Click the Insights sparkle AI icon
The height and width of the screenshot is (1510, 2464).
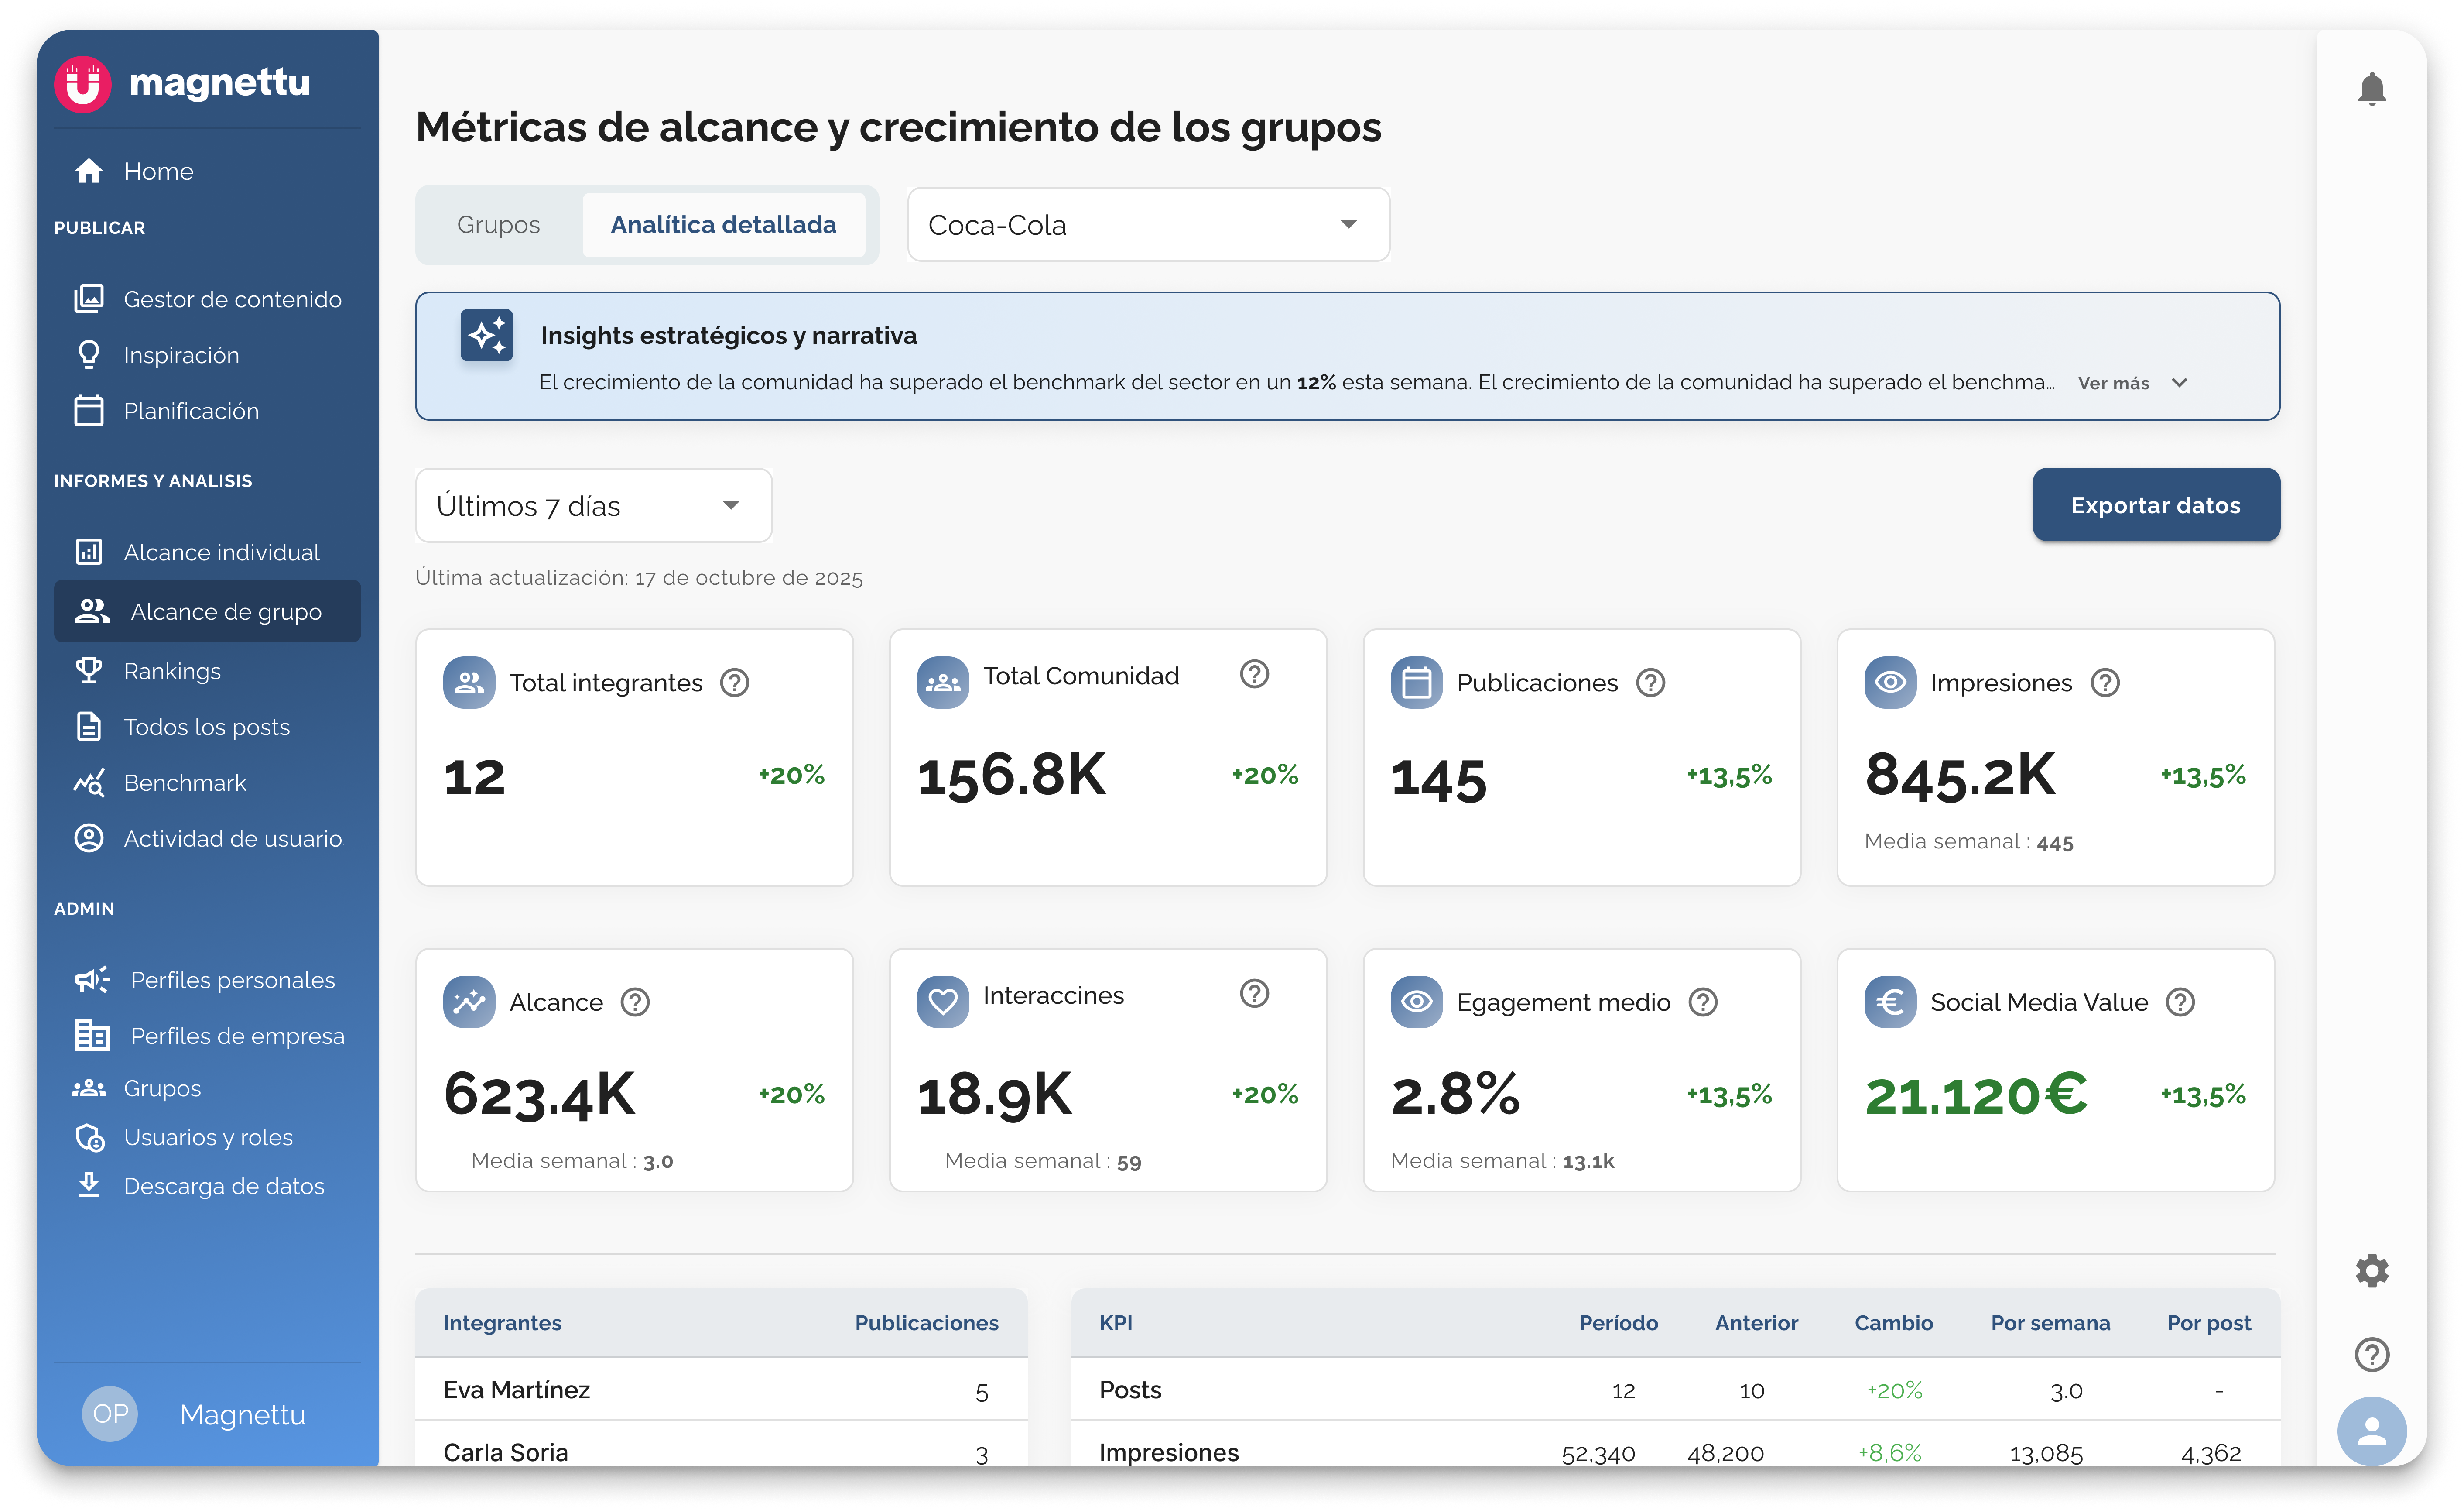pos(487,335)
